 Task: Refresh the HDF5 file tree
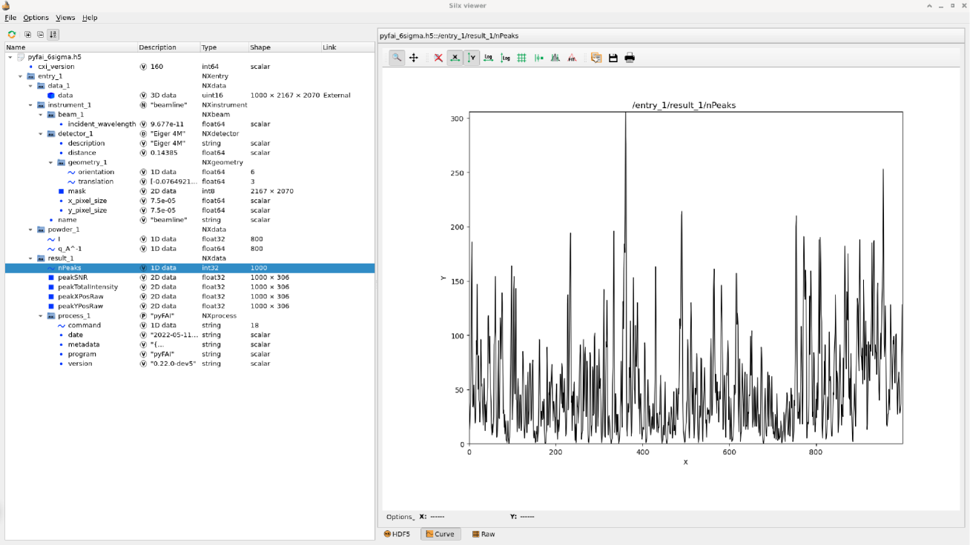point(12,34)
